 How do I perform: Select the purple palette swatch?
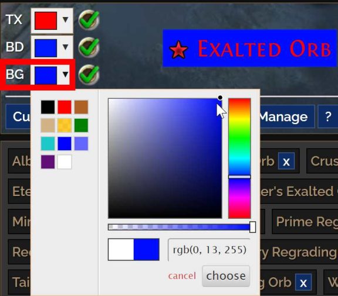point(48,161)
